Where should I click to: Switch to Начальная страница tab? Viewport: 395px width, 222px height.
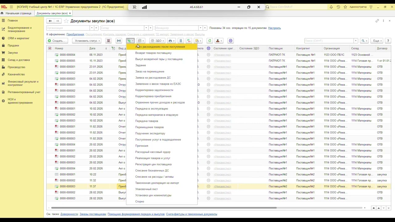(x=16, y=13)
